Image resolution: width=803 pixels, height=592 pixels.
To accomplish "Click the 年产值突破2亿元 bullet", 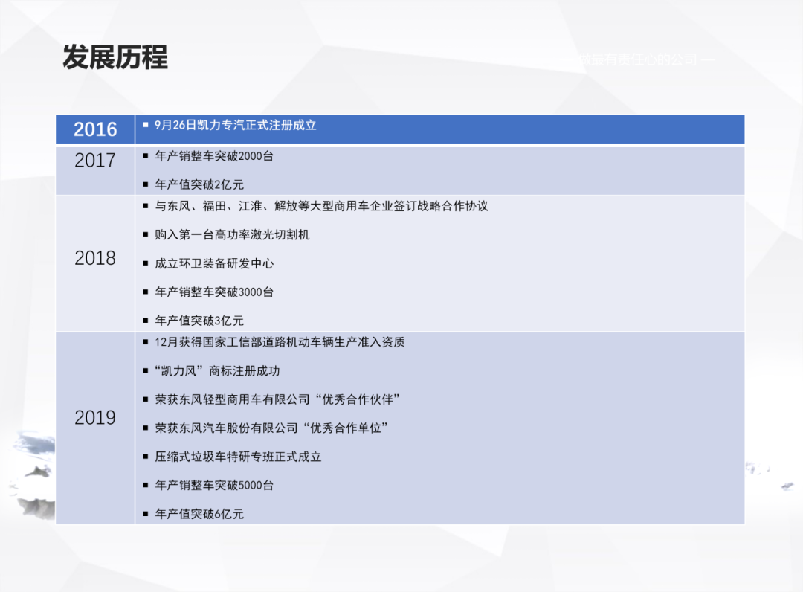I will (199, 184).
